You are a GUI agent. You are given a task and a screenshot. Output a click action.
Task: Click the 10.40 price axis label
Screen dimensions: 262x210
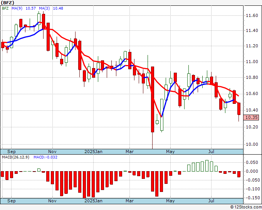pyautogui.click(x=252, y=110)
